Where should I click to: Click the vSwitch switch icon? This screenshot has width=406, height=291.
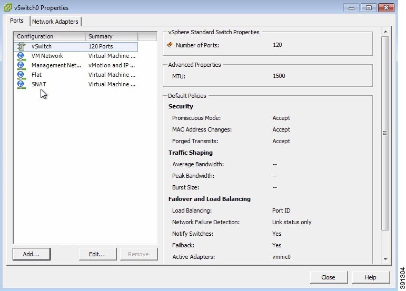tap(21, 46)
